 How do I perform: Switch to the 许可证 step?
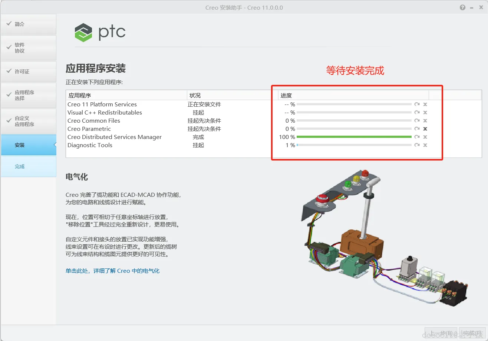tap(29, 72)
